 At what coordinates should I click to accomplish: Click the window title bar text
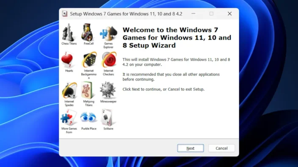126,14
